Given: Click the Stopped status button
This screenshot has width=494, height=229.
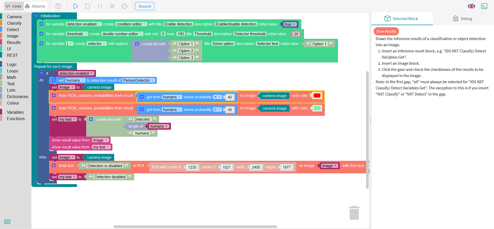Looking at the screenshot, I should [x=145, y=6].
